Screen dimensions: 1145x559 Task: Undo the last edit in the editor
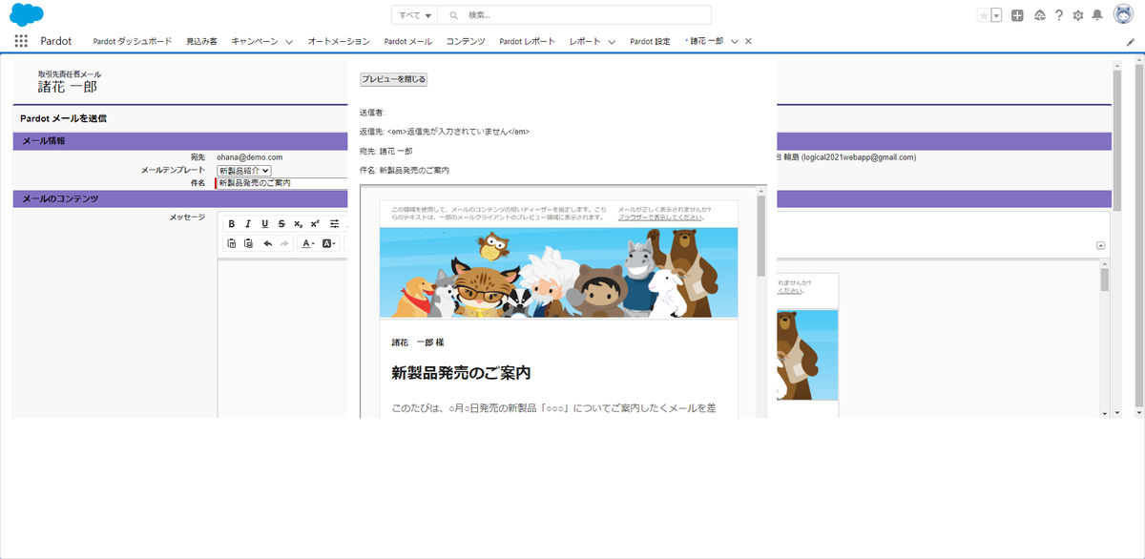[x=268, y=243]
